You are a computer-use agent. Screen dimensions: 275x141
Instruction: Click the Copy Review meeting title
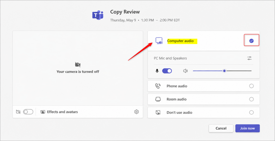125,12
